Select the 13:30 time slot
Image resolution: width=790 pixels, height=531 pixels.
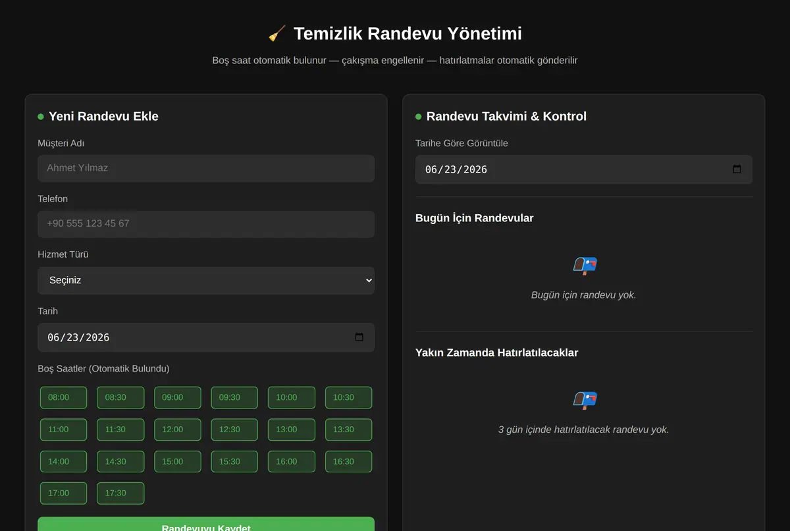348,430
